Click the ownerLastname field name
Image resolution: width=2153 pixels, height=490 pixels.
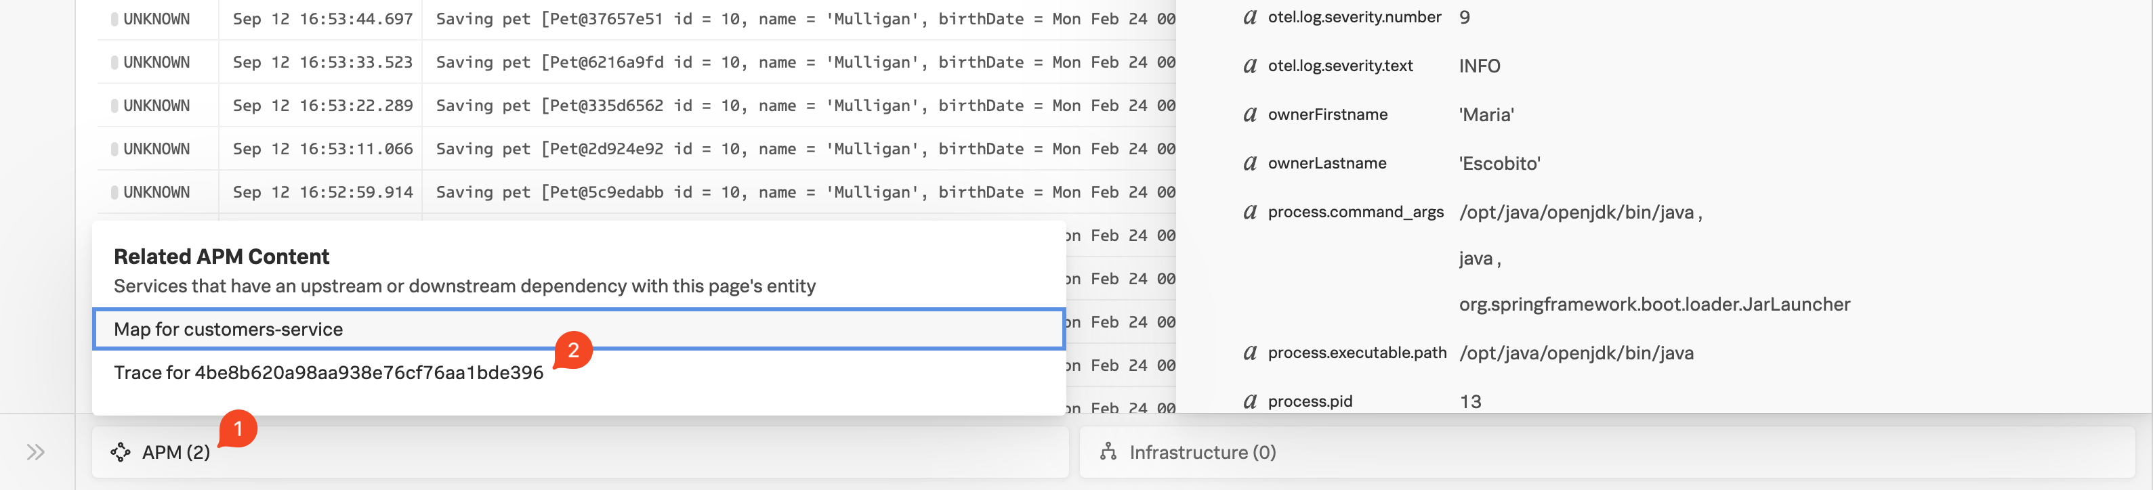[1326, 163]
